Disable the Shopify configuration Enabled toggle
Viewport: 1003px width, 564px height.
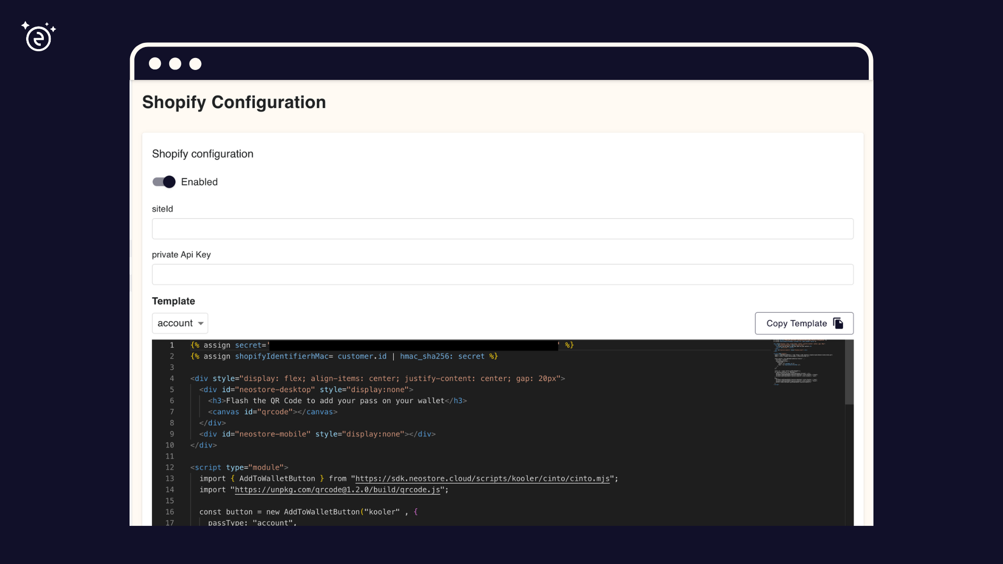point(163,182)
